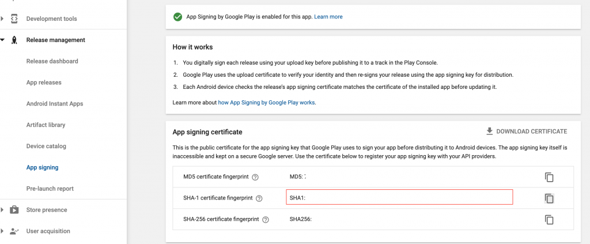This screenshot has width=590, height=244.
Task: Click the User acquisition person icon
Action: click(14, 231)
